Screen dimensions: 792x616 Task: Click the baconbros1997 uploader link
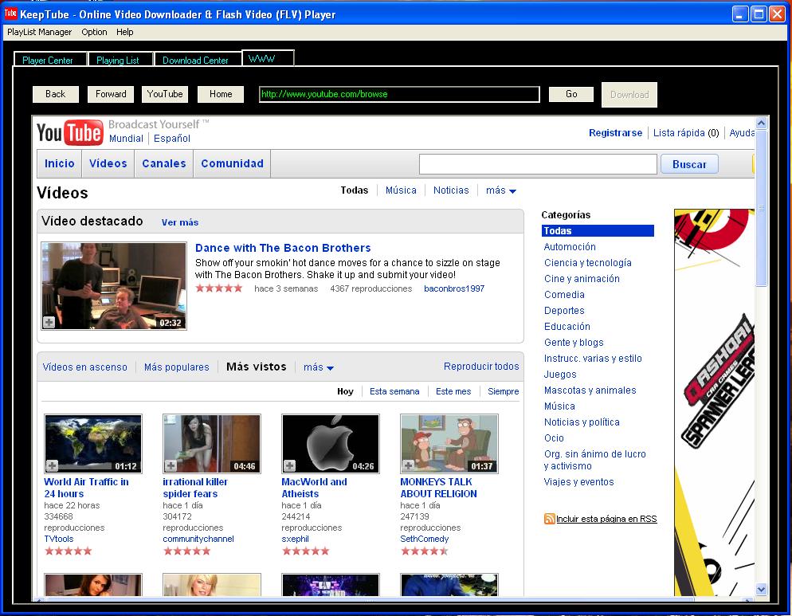click(454, 288)
